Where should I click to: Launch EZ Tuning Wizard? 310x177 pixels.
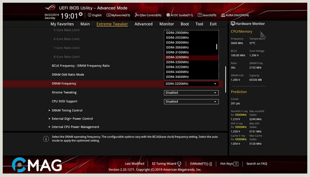pyautogui.click(x=167, y=163)
